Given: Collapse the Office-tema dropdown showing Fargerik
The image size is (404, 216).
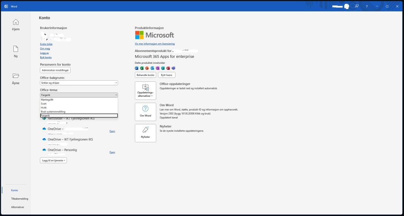Looking at the screenshot, I should point(79,95).
